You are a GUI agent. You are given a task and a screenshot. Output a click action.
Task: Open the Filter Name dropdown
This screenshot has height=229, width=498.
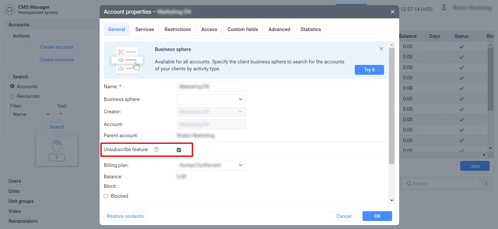tap(32, 114)
